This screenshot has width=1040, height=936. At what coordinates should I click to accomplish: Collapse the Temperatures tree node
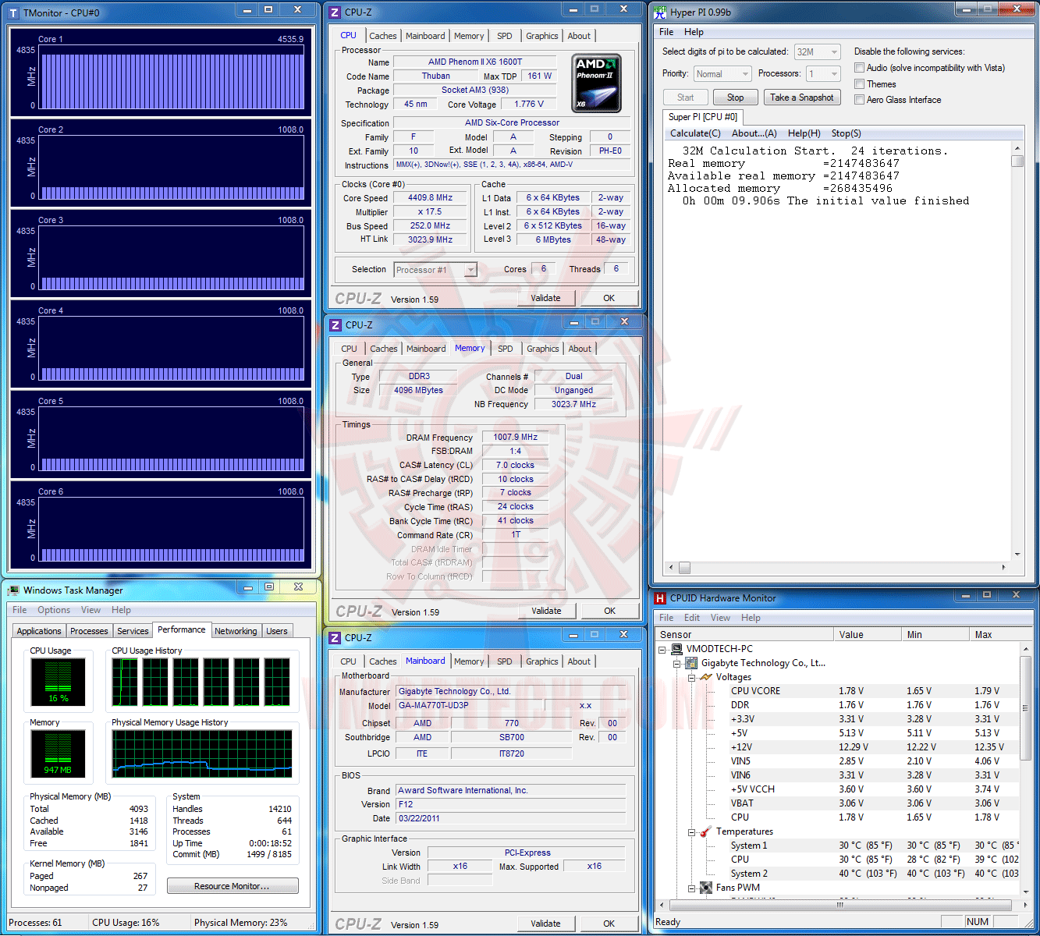[x=692, y=831]
